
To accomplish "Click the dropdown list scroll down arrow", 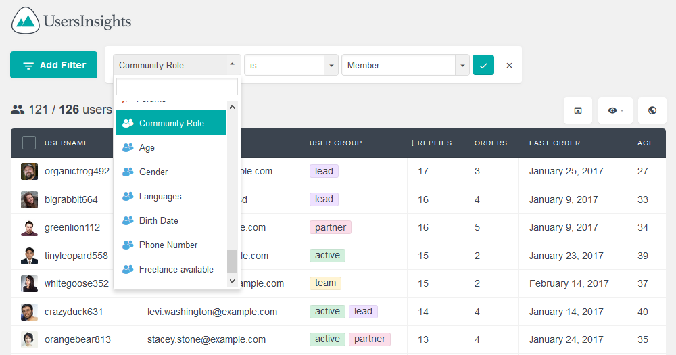I will tap(233, 281).
